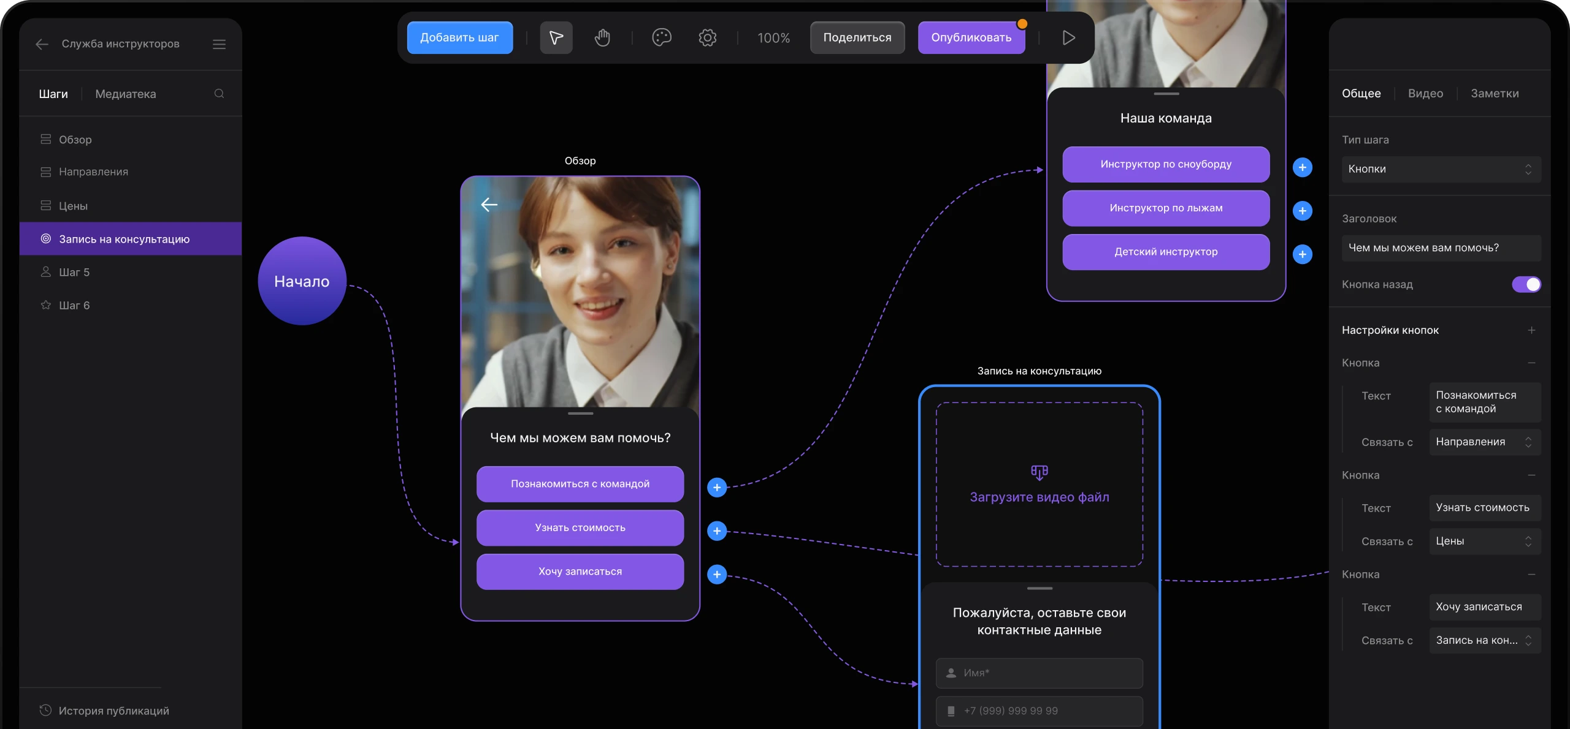
Task: Select Цены step in list
Action: [x=130, y=206]
